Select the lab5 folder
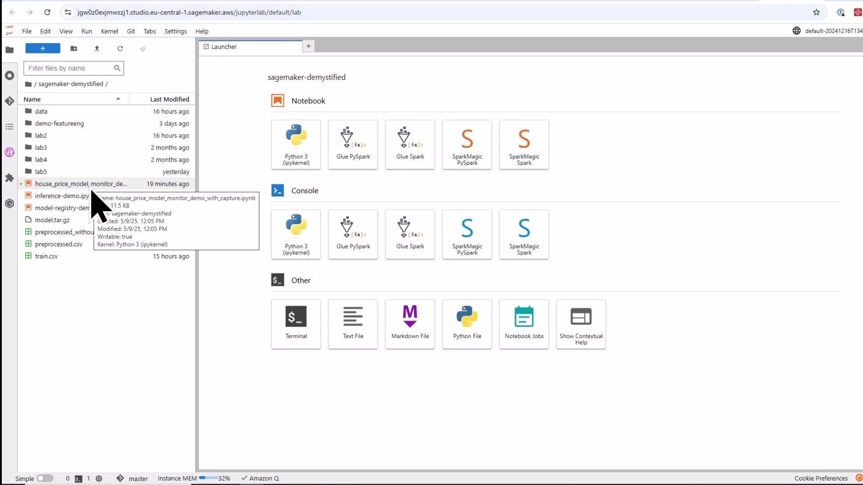This screenshot has width=863, height=485. [107, 172]
